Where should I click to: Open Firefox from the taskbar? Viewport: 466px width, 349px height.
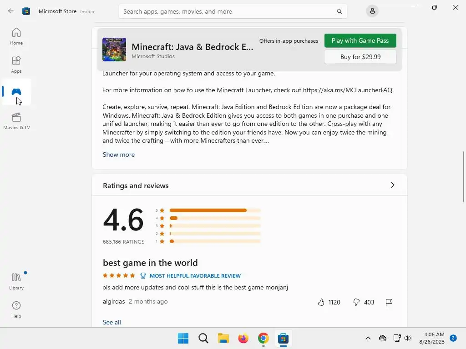pos(243,338)
